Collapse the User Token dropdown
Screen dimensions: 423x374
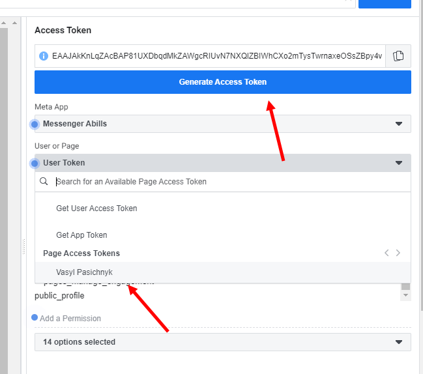point(398,163)
